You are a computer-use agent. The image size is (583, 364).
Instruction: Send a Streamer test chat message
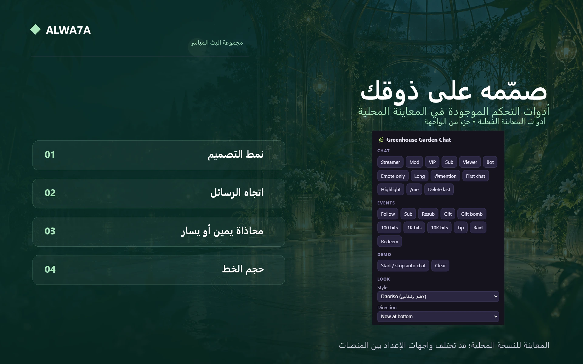[x=390, y=162]
